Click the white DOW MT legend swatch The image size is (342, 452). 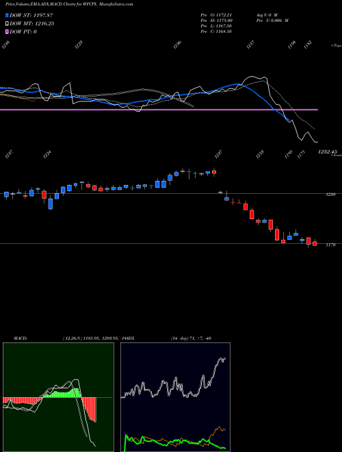(8, 23)
